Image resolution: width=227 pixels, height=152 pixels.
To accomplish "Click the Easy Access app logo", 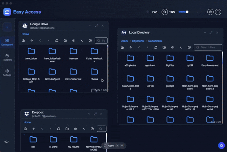I will click(7, 12).
